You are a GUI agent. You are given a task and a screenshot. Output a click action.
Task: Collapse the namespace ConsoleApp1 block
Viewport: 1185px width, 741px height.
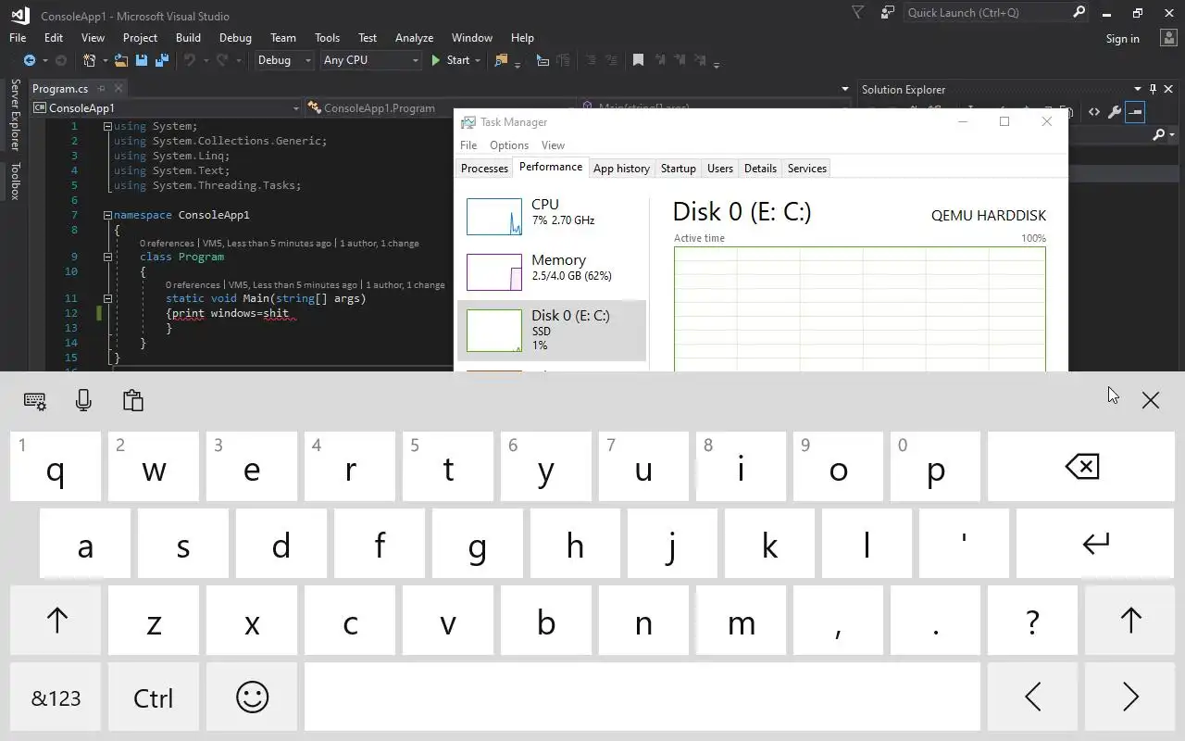(x=107, y=215)
